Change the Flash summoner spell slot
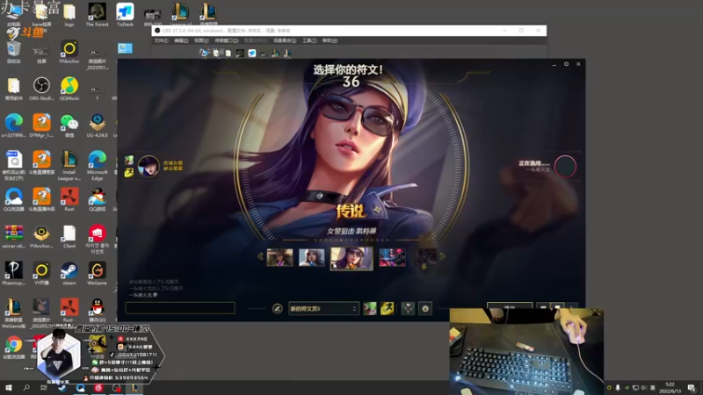 (x=387, y=309)
